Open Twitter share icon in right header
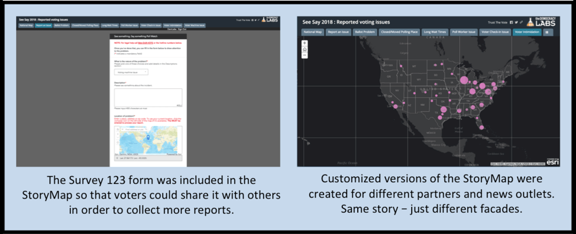The image size is (576, 234). (x=516, y=22)
